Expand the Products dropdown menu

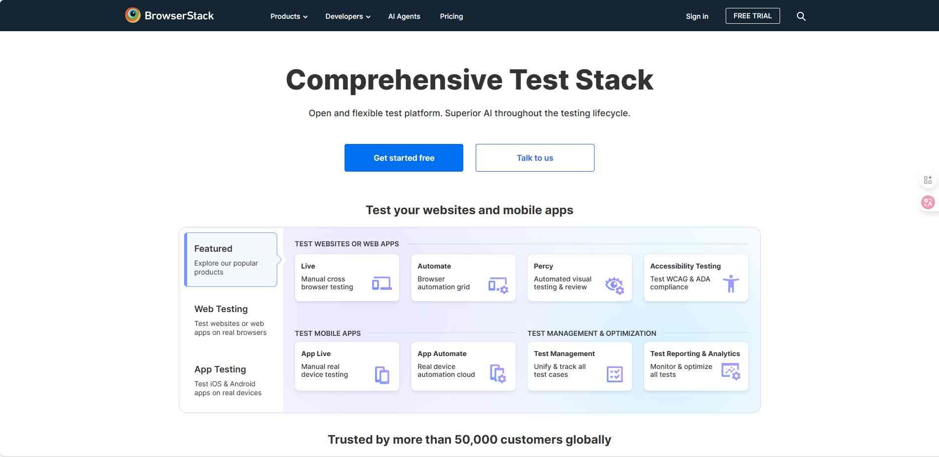pyautogui.click(x=288, y=16)
